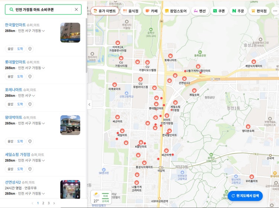Set 왕대박마트 as 출발 point

pos(10,141)
